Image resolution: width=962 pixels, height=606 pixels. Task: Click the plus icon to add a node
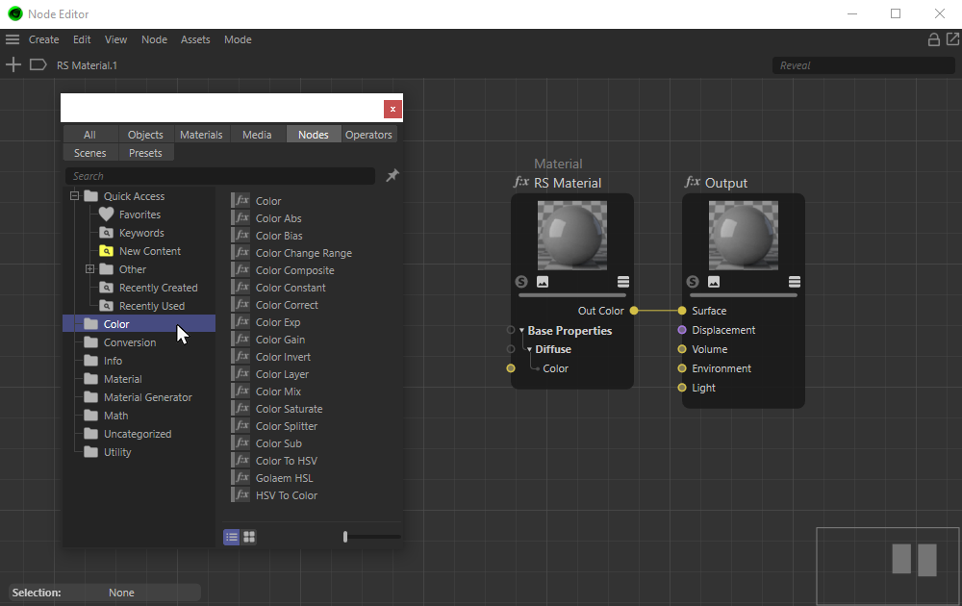(x=13, y=64)
